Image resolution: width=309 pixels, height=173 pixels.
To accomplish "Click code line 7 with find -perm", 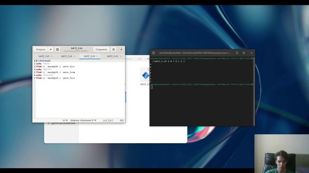I will click(x=56, y=78).
